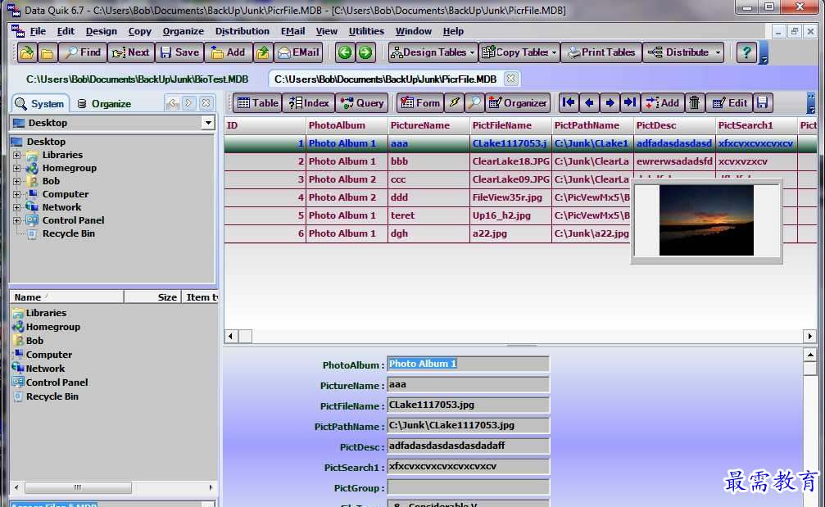The width and height of the screenshot is (825, 507).
Task: Expand the Network tree node
Action: tap(17, 208)
